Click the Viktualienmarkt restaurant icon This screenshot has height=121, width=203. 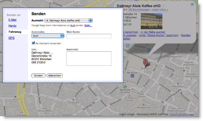click(143, 105)
